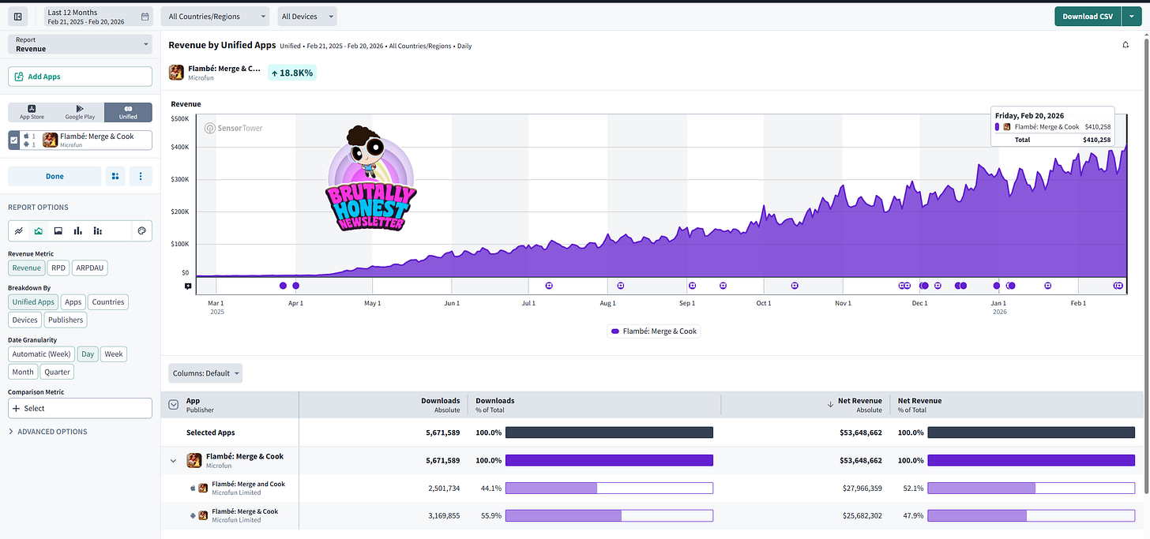Expand Advanced Options section
Screen dimensions: 1150x539
point(47,432)
